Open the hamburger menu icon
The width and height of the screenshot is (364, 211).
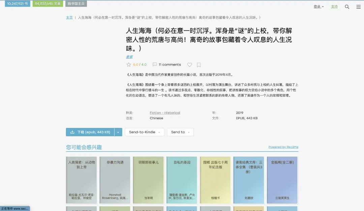358,6
